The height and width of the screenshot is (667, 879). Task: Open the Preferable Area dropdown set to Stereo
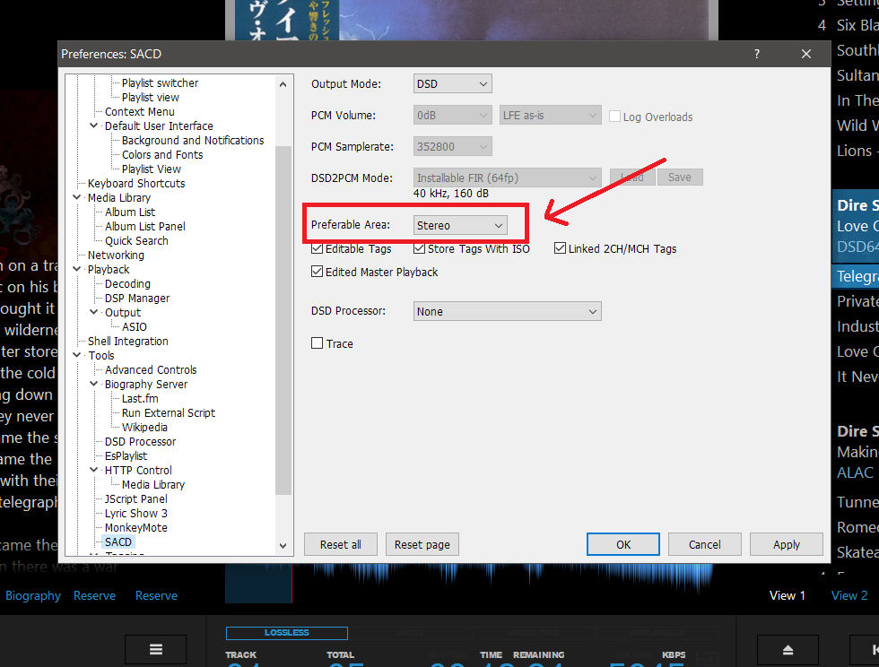[460, 226]
